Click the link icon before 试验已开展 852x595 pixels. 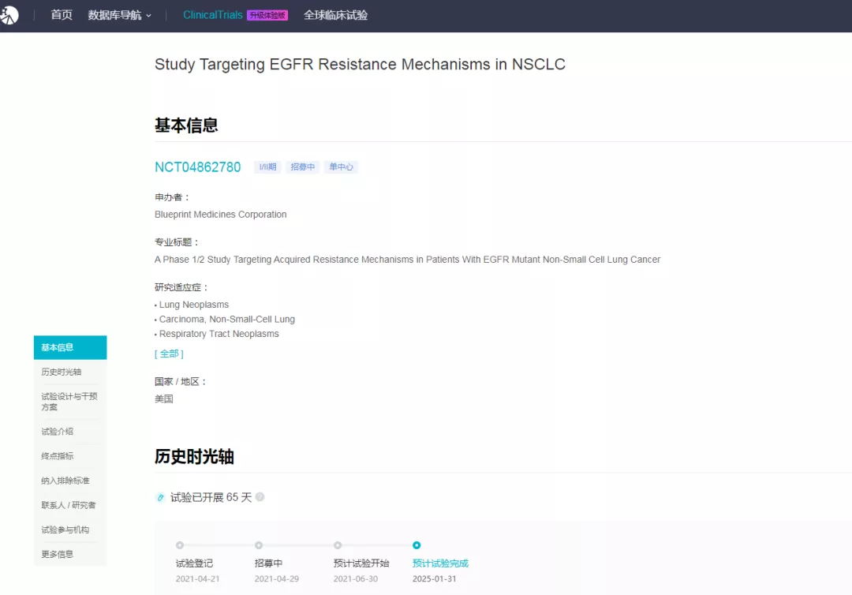tap(161, 497)
